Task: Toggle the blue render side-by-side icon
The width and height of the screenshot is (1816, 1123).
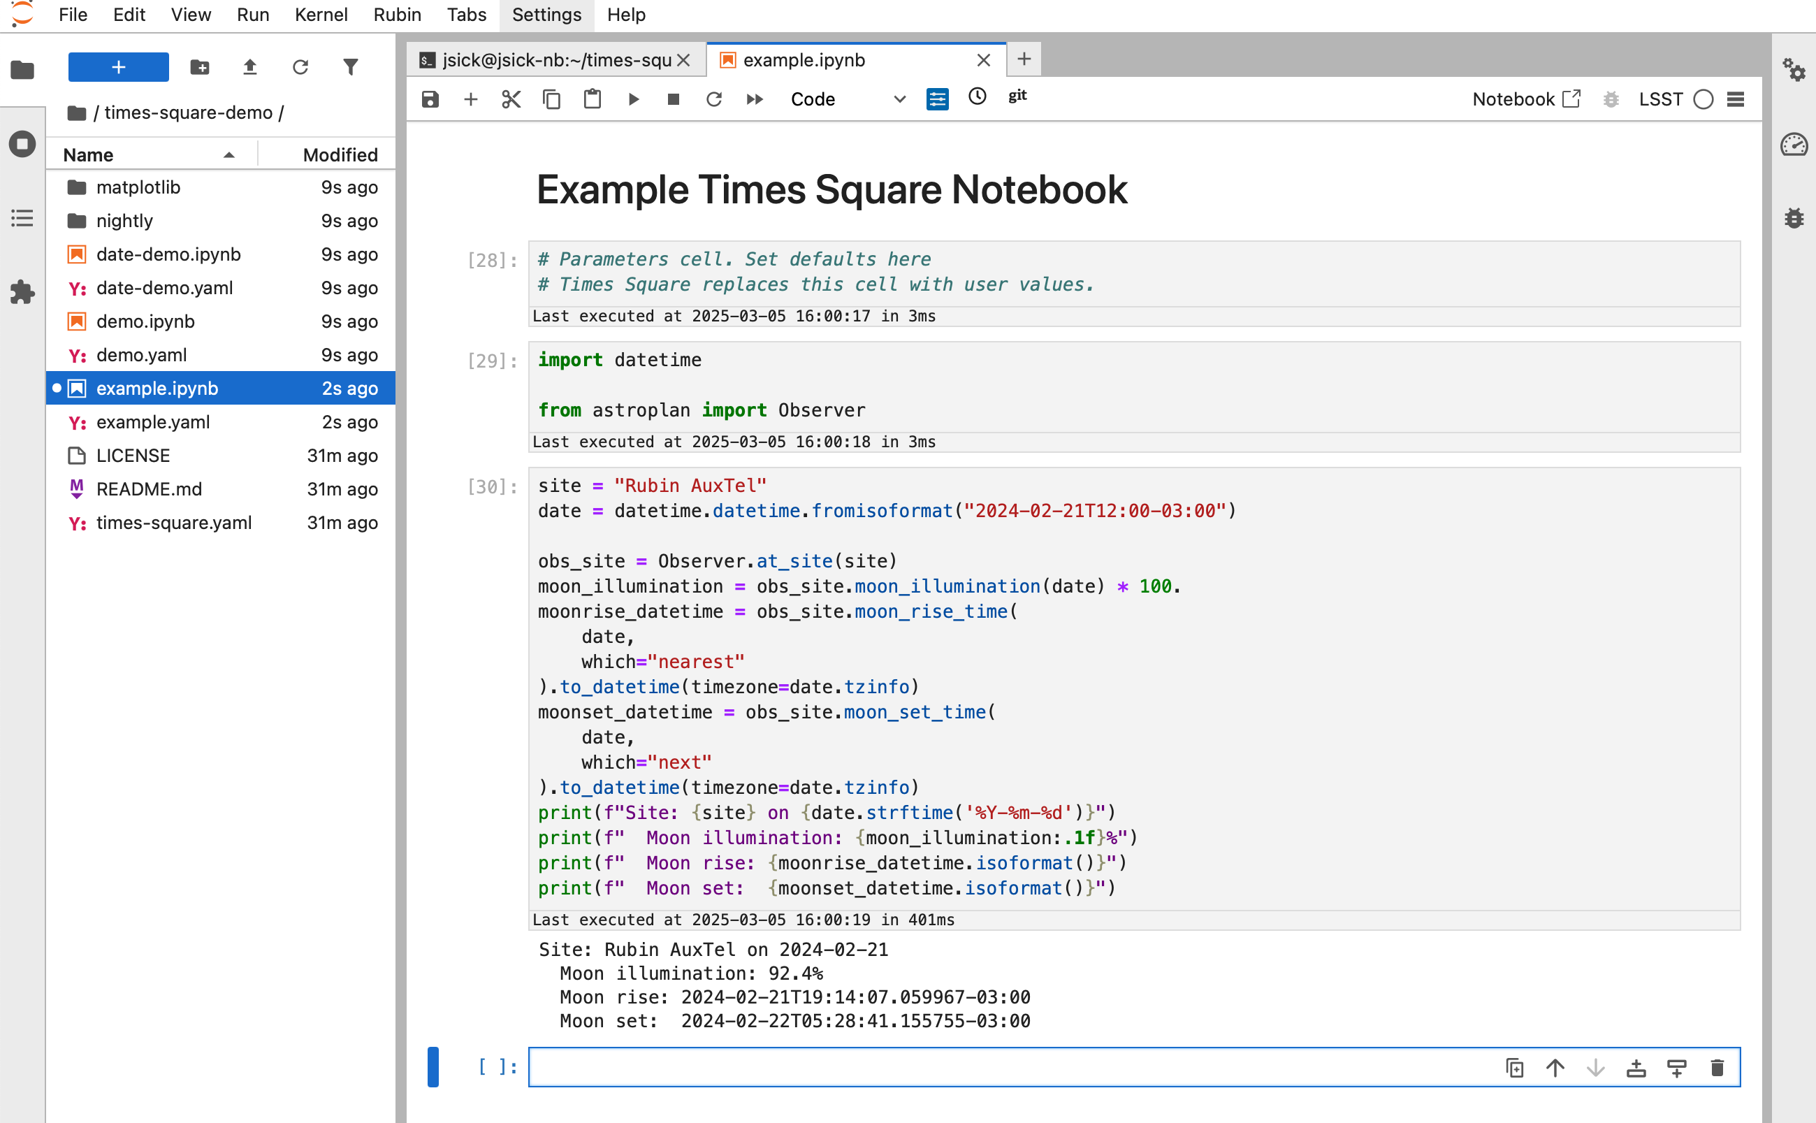Action: tap(938, 99)
